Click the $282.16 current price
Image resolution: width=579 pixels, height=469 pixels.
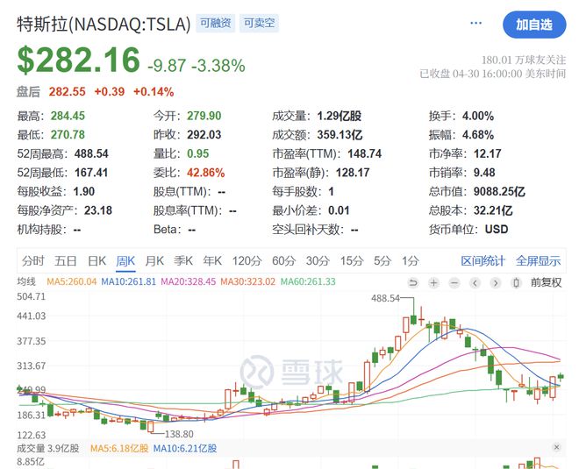pyautogui.click(x=79, y=60)
